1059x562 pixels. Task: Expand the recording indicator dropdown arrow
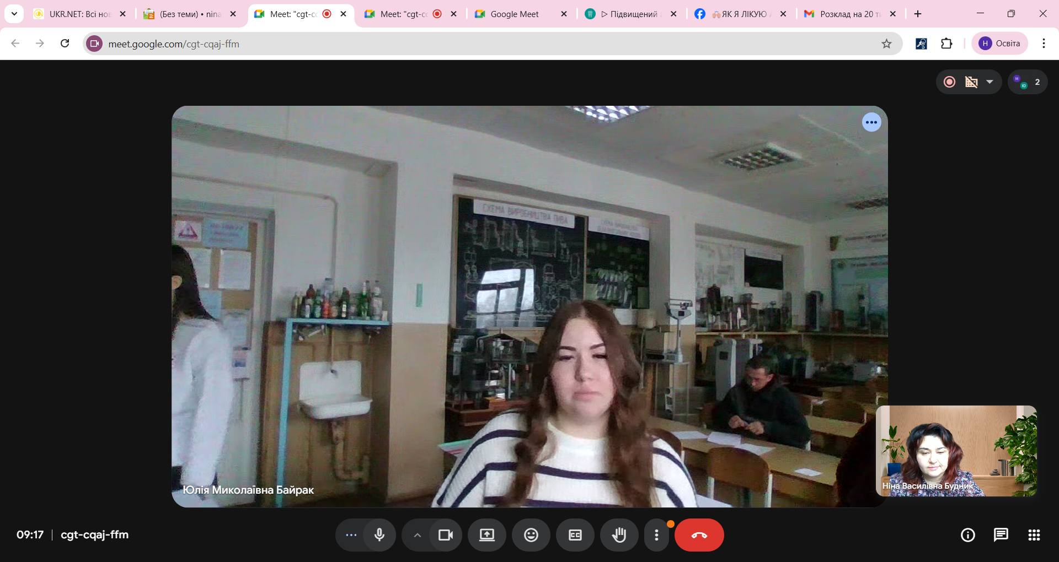click(990, 82)
